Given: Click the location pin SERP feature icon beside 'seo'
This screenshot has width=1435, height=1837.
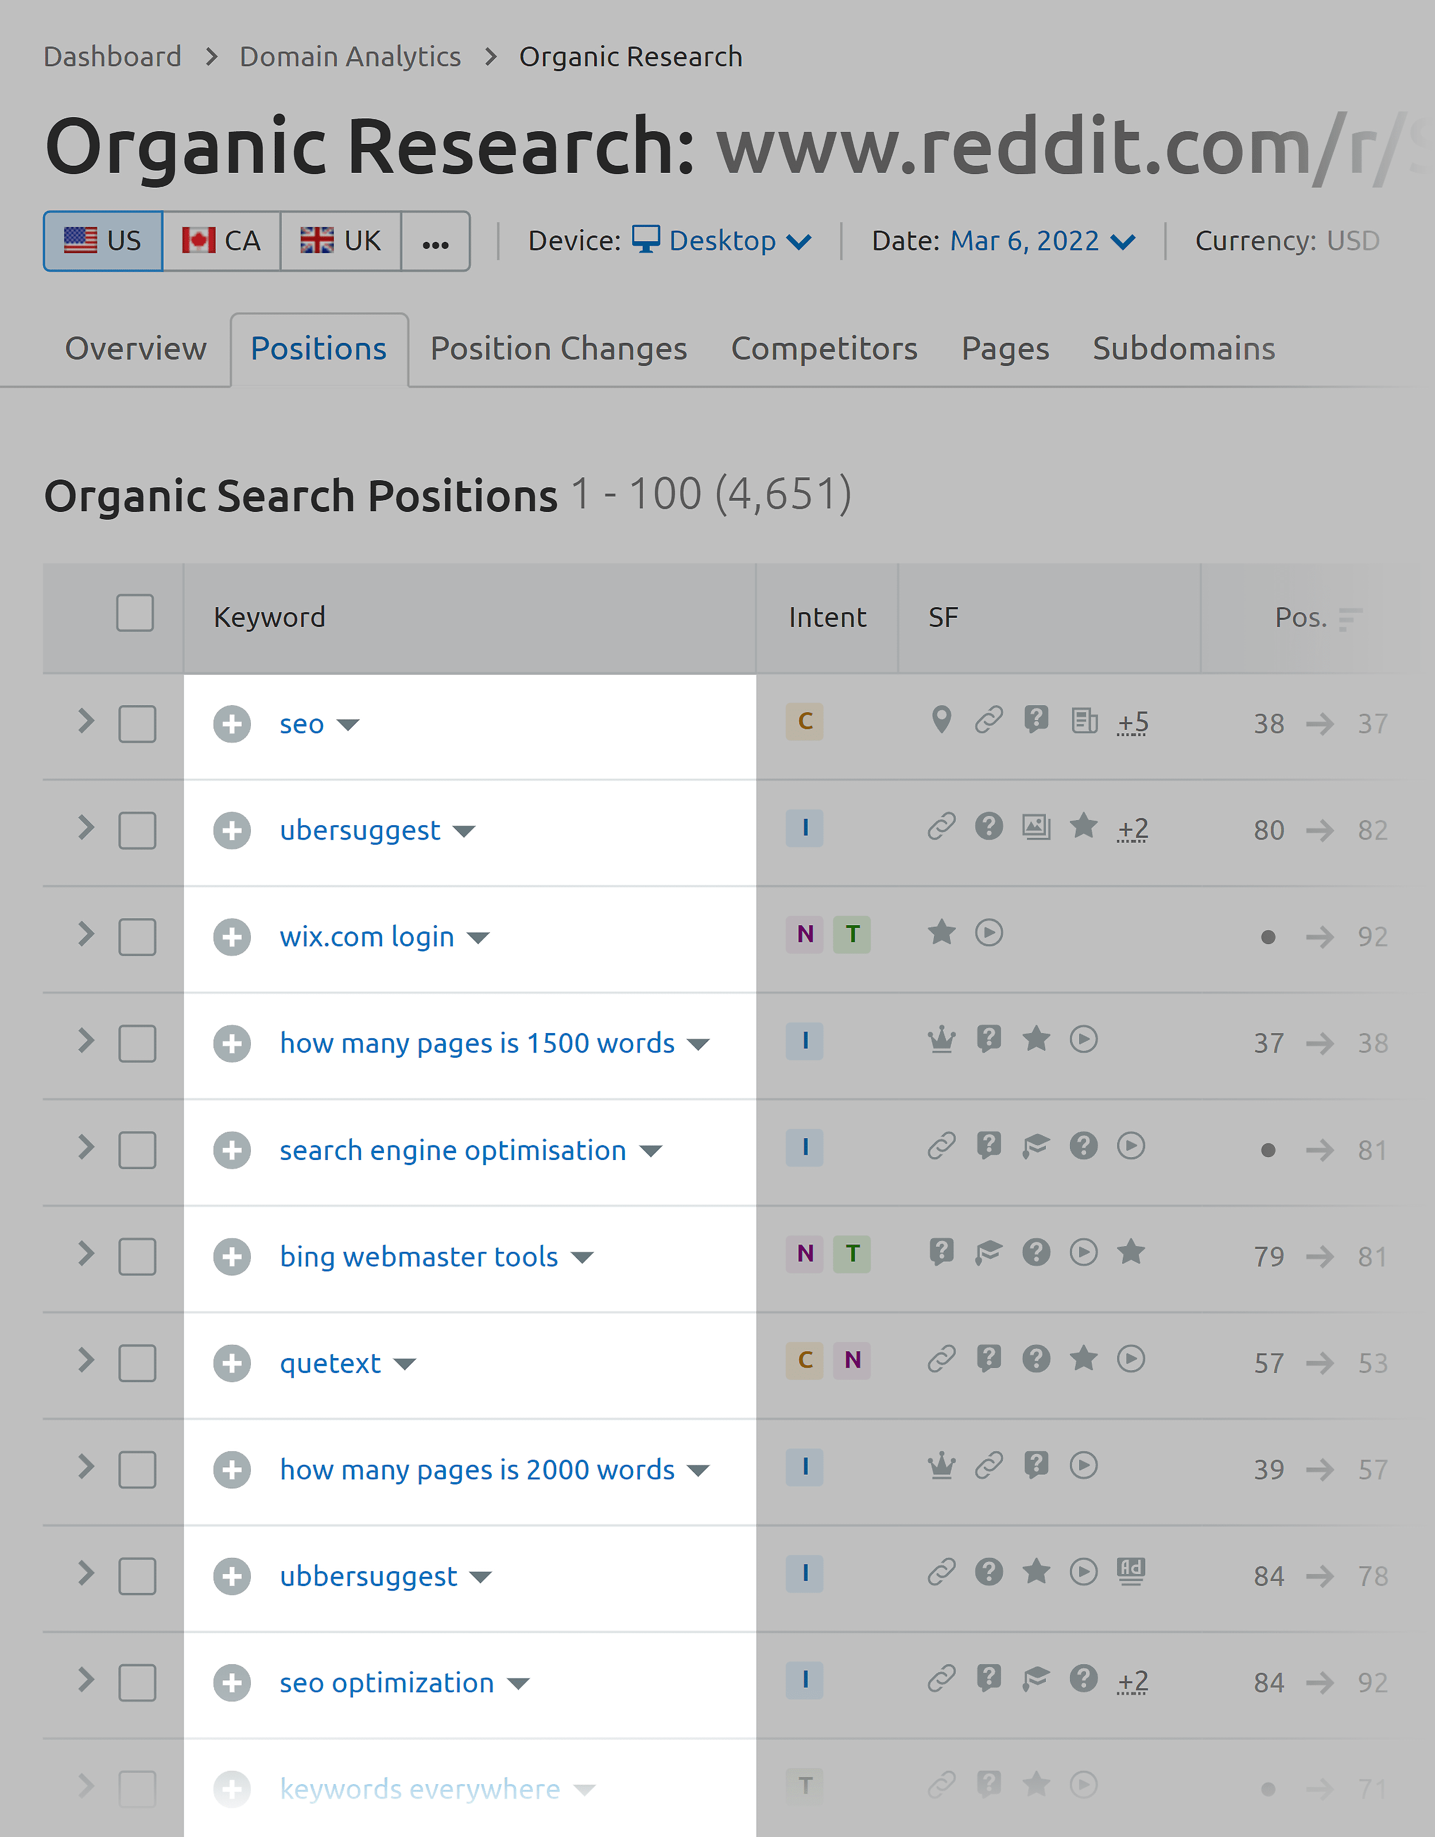Looking at the screenshot, I should pyautogui.click(x=941, y=721).
